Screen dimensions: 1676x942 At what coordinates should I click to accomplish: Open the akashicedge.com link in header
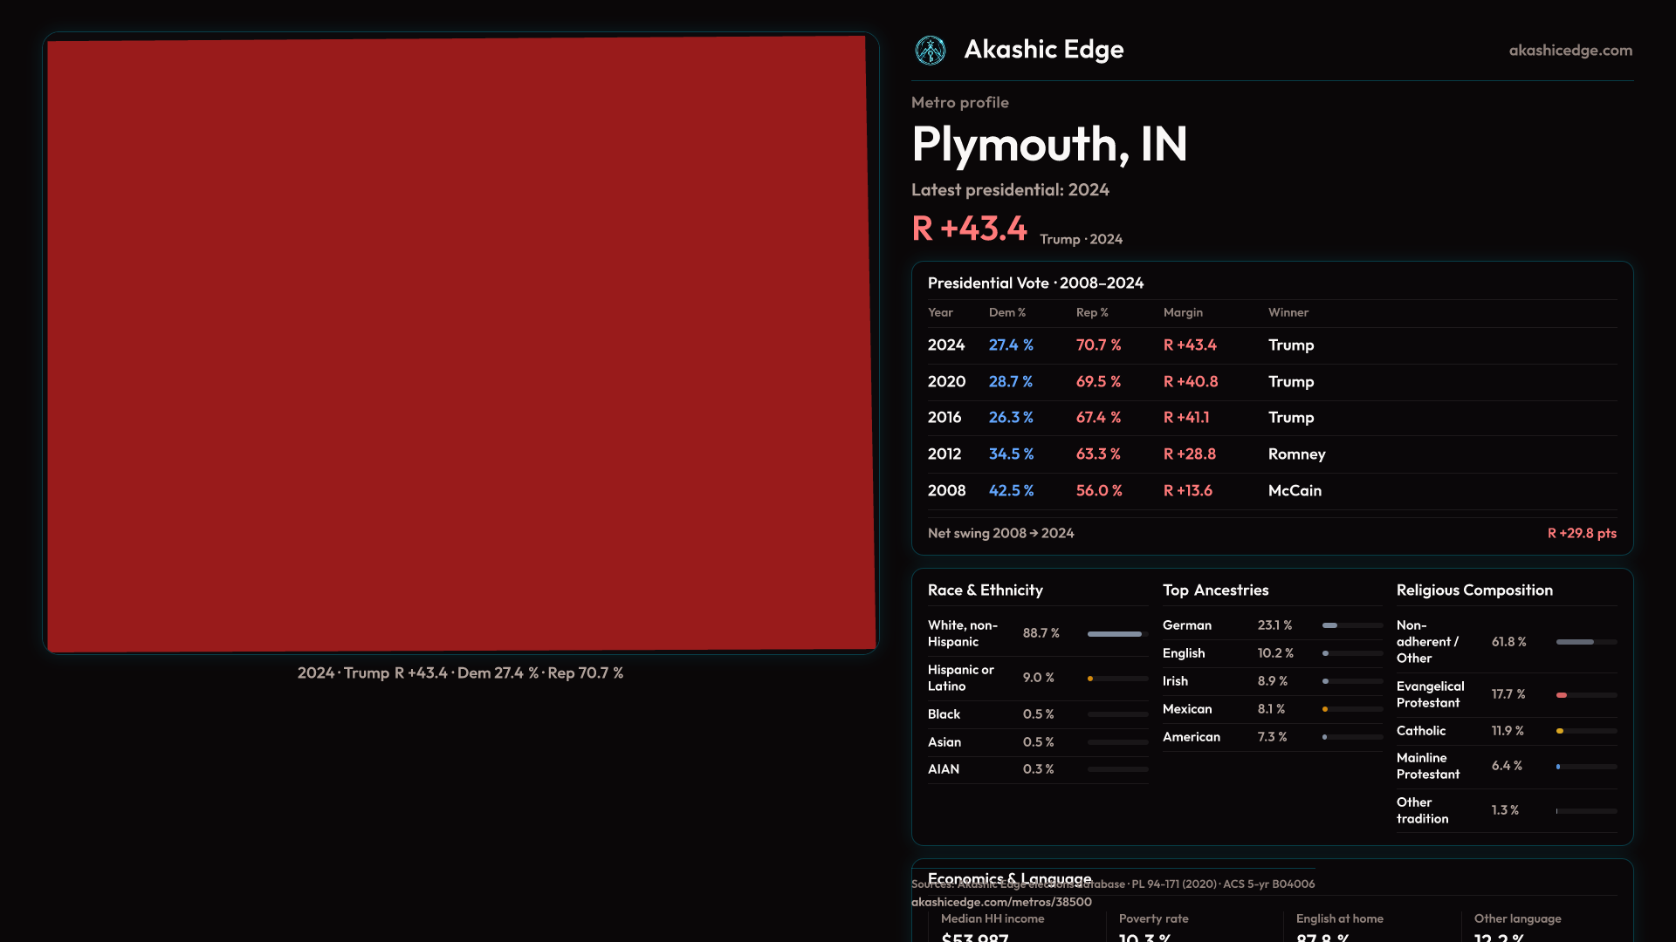click(1570, 51)
